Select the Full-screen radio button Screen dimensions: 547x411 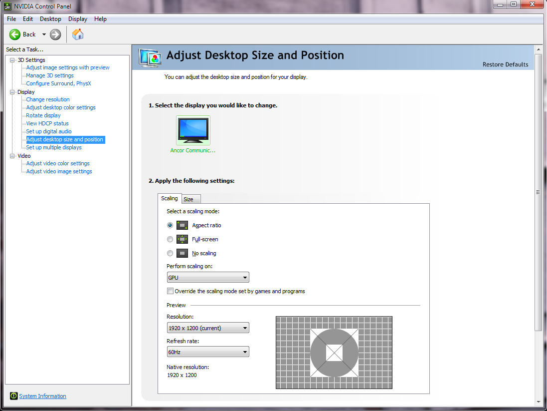(170, 239)
